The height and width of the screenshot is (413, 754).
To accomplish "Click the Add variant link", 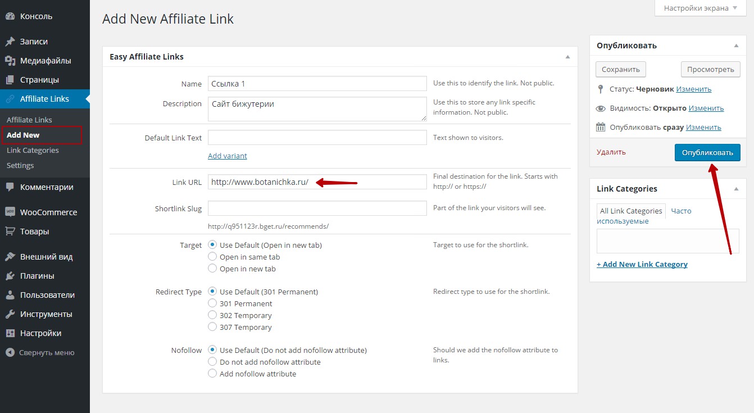I will (228, 156).
